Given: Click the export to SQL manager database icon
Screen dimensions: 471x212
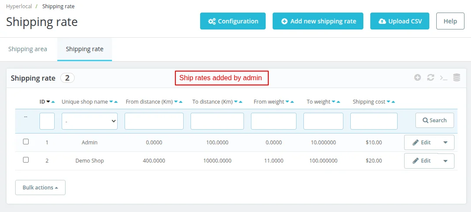Looking at the screenshot, I should pos(457,78).
